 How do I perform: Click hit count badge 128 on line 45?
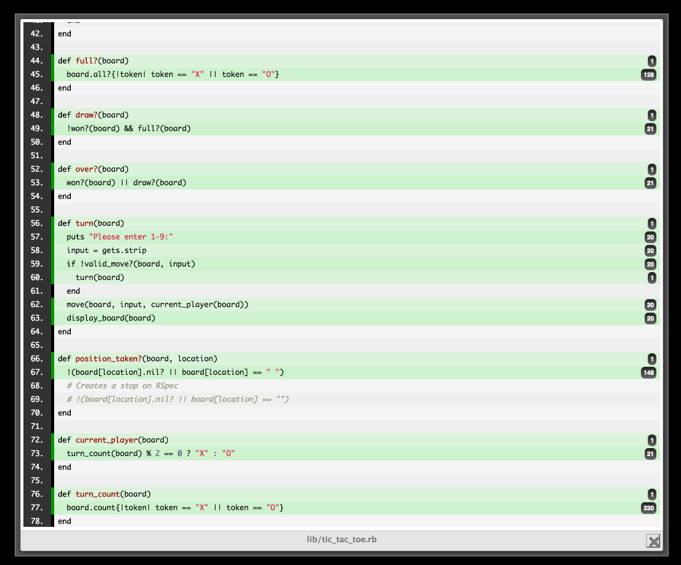[648, 74]
